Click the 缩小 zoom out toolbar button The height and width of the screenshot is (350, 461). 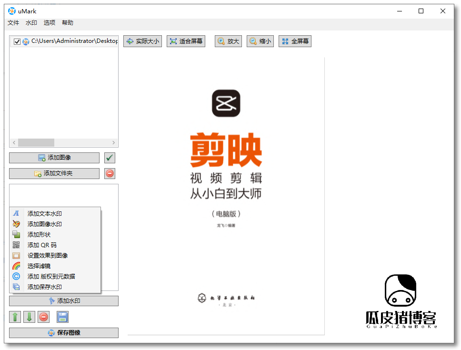point(260,41)
